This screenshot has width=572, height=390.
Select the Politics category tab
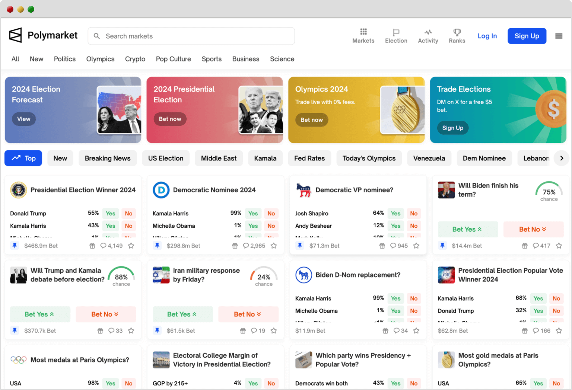pyautogui.click(x=65, y=59)
